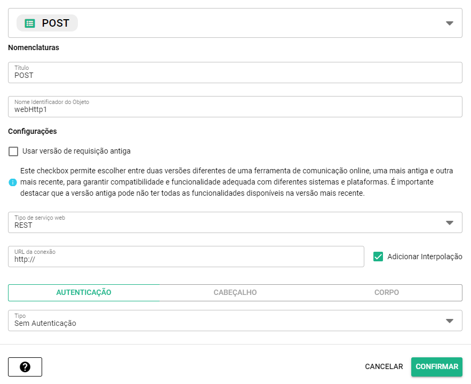Open the Tipo de serviço web dropdown
This screenshot has height=384, width=471.
point(449,222)
